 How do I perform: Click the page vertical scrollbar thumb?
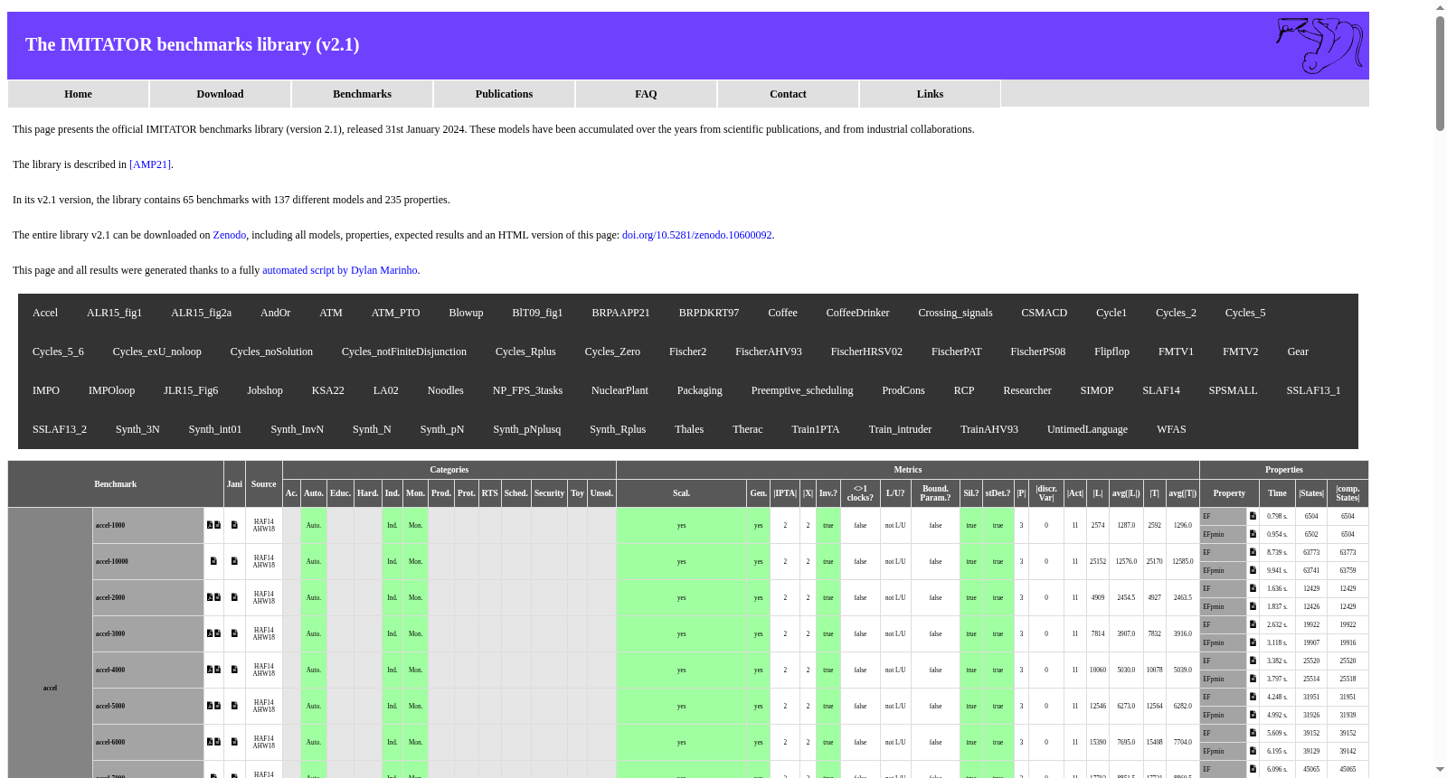click(x=1440, y=72)
